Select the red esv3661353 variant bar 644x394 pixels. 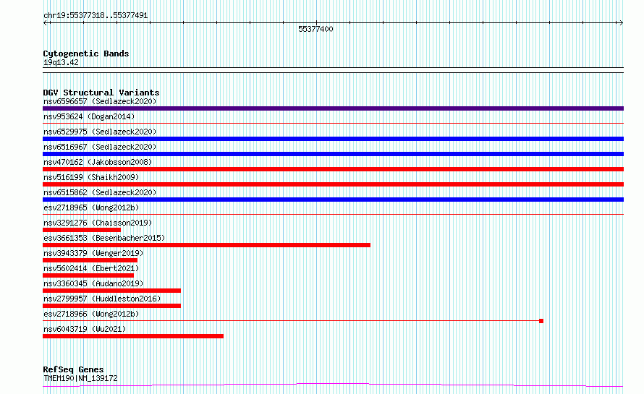point(207,245)
